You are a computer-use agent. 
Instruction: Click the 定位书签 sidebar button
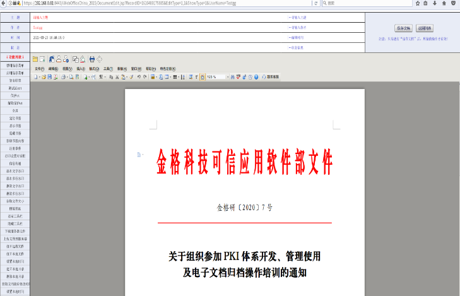point(15,118)
